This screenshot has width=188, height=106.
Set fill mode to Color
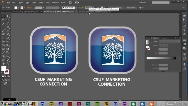(x=3, y=76)
